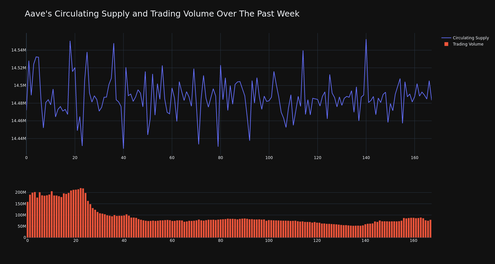Click the blue Circulating Supply legend line
The height and width of the screenshot is (264, 495).
pos(446,38)
